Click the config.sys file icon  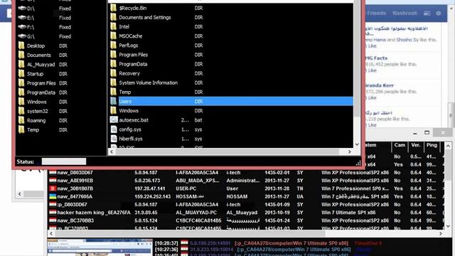pyautogui.click(x=114, y=129)
